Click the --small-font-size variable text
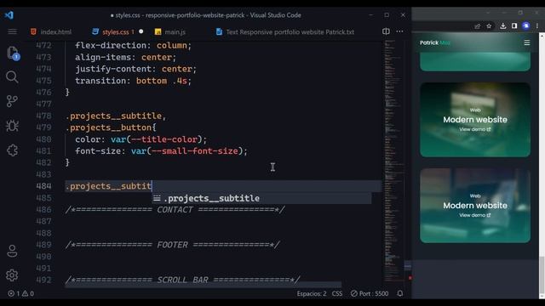Image resolution: width=545 pixels, height=306 pixels. [x=195, y=151]
